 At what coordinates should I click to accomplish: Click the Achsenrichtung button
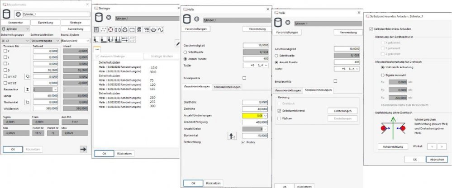pos(393,146)
